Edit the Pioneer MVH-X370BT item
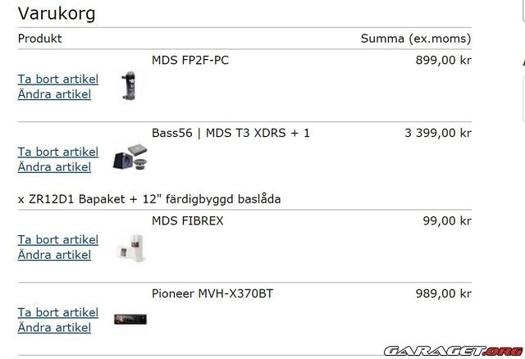The width and height of the screenshot is (525, 359). click(54, 327)
